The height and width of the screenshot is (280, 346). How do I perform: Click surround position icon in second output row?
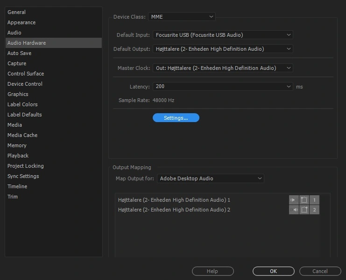click(x=304, y=210)
